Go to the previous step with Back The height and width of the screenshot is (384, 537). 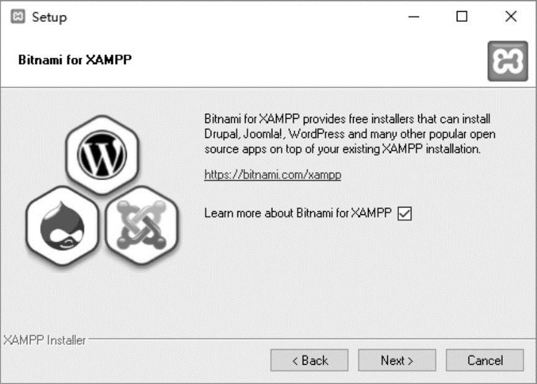coord(310,360)
